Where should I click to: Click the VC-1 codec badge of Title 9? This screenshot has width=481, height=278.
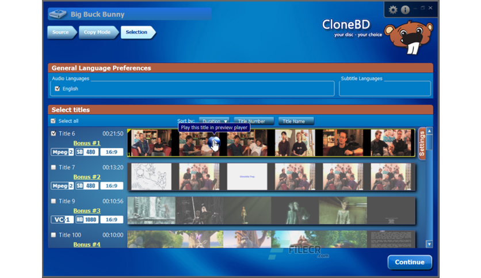pyautogui.click(x=62, y=219)
